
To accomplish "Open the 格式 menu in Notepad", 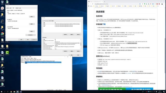I will [x=29, y=58].
